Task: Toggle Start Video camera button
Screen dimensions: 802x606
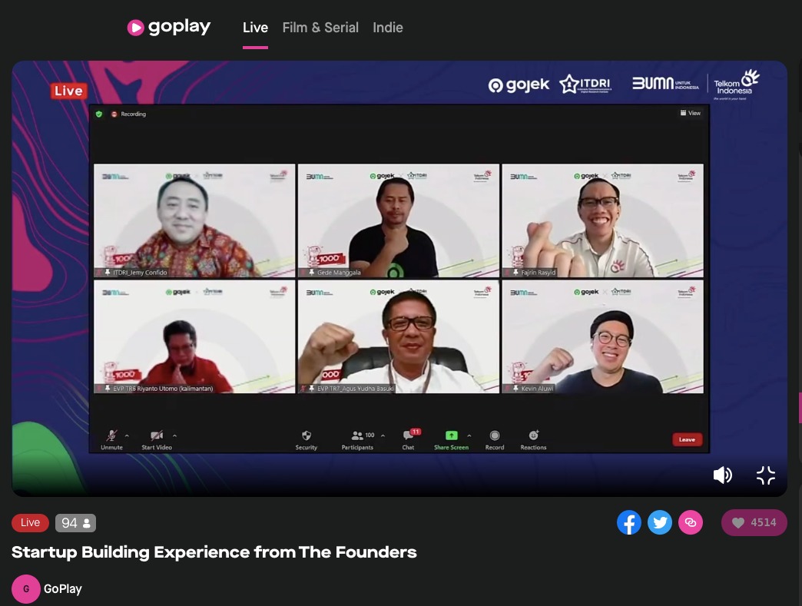Action: pos(157,439)
